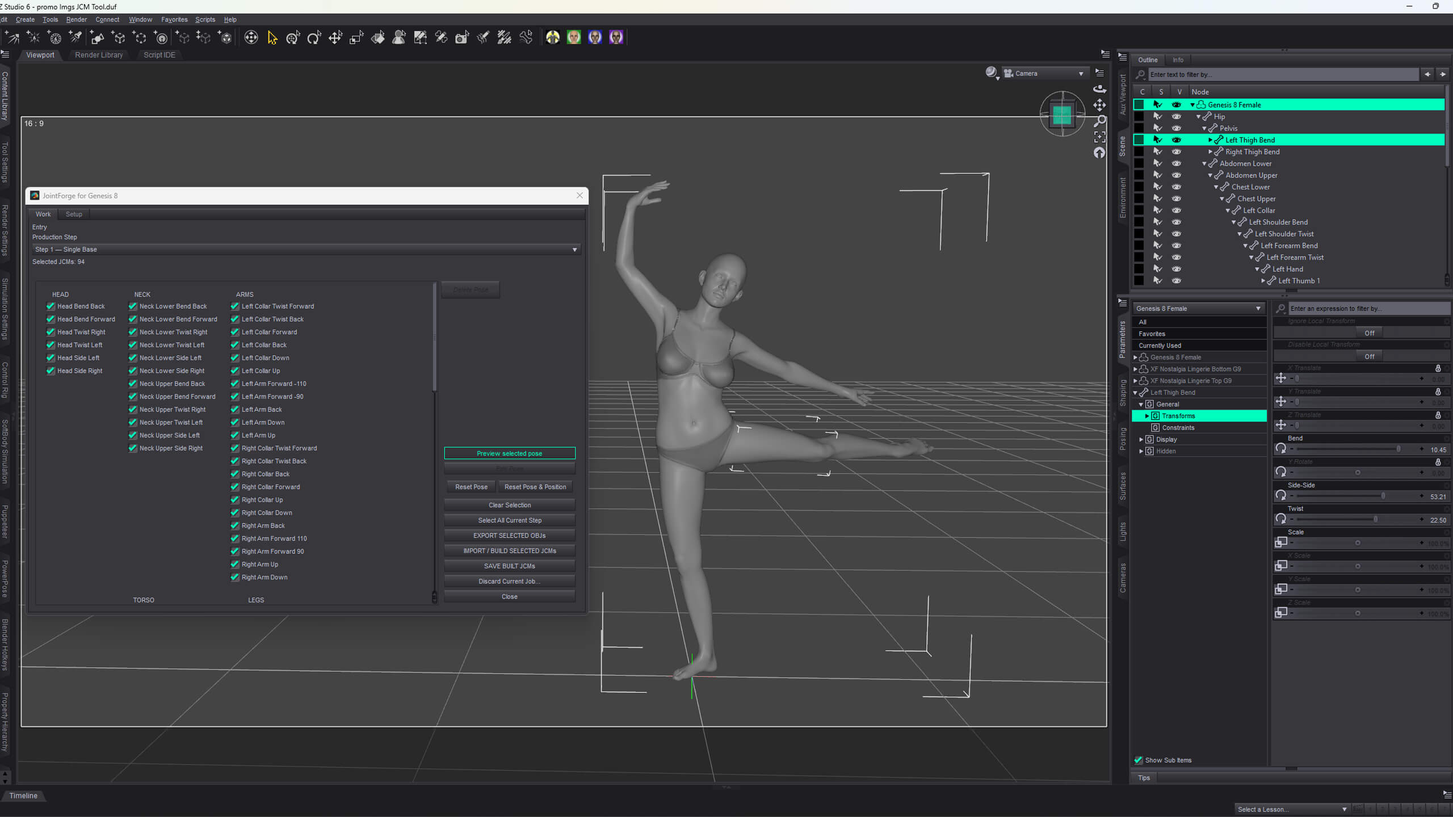
Task: Uncheck Neck Lower Side Left checkbox
Action: coord(133,358)
